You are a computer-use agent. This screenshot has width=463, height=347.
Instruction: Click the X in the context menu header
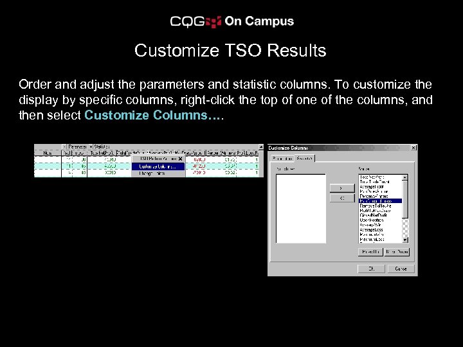pyautogui.click(x=181, y=159)
